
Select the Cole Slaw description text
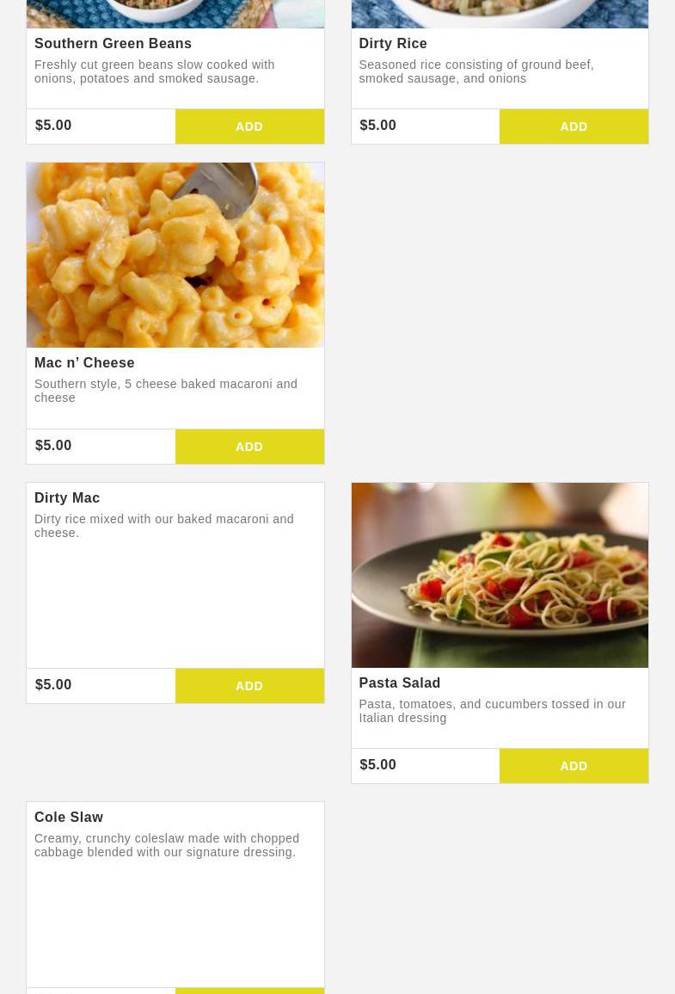point(167,845)
